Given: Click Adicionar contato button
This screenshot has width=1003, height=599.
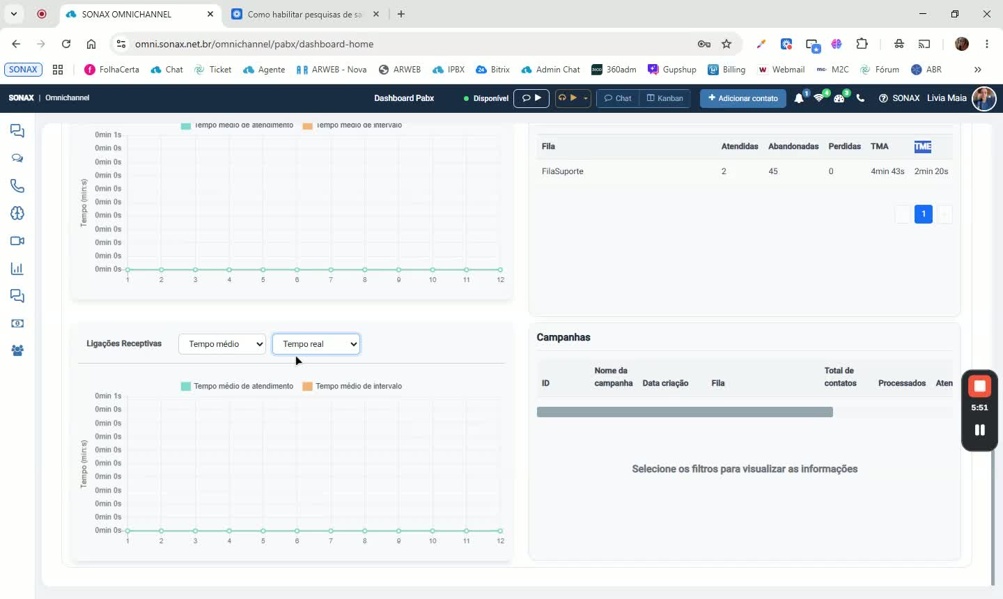Looking at the screenshot, I should tap(743, 98).
